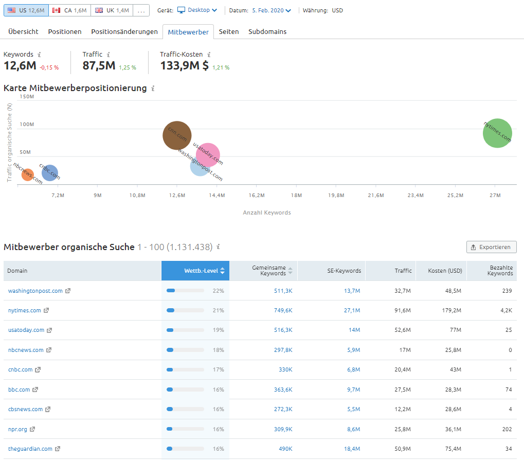This screenshot has width=524, height=460.
Task: Click the US flag icon
Action: (x=12, y=10)
